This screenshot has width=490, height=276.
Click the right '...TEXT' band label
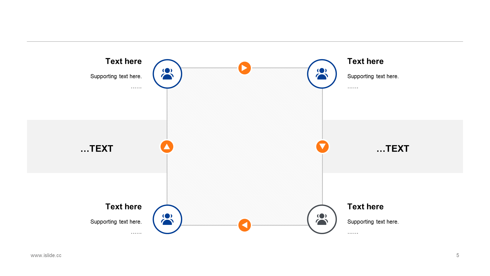click(393, 149)
